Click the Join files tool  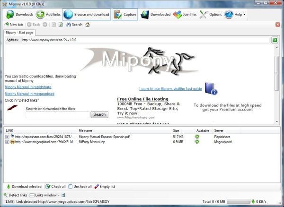(185, 15)
